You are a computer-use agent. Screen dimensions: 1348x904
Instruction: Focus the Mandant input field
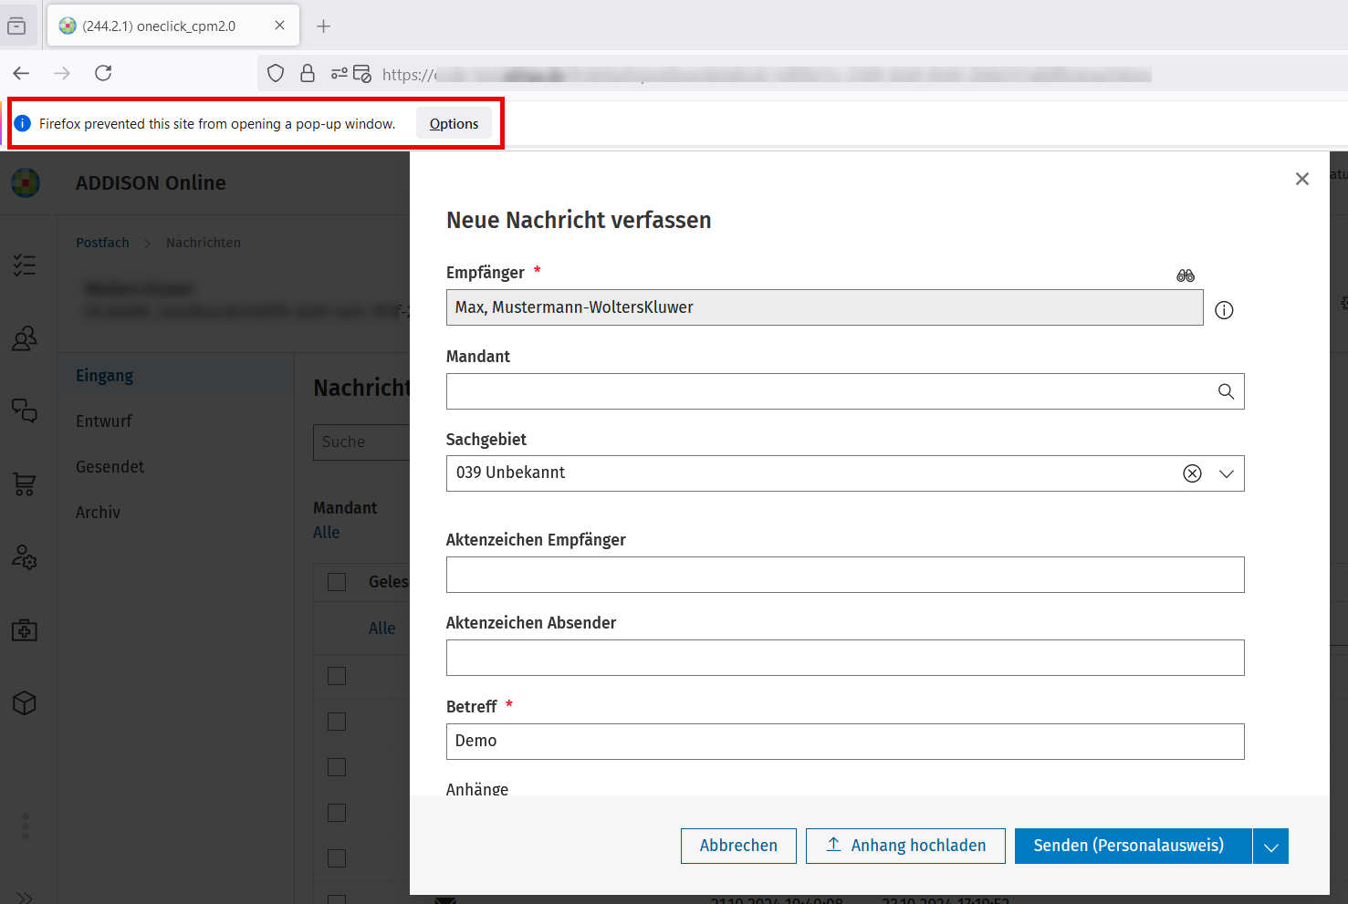(x=845, y=391)
